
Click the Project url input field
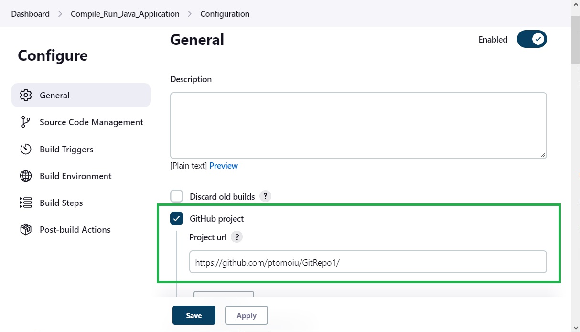(x=368, y=262)
